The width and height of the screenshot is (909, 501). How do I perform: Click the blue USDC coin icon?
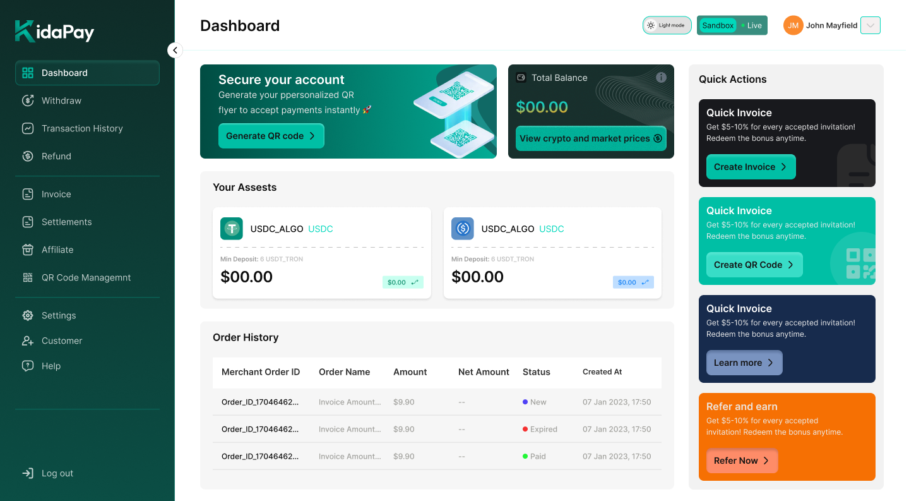[463, 228]
